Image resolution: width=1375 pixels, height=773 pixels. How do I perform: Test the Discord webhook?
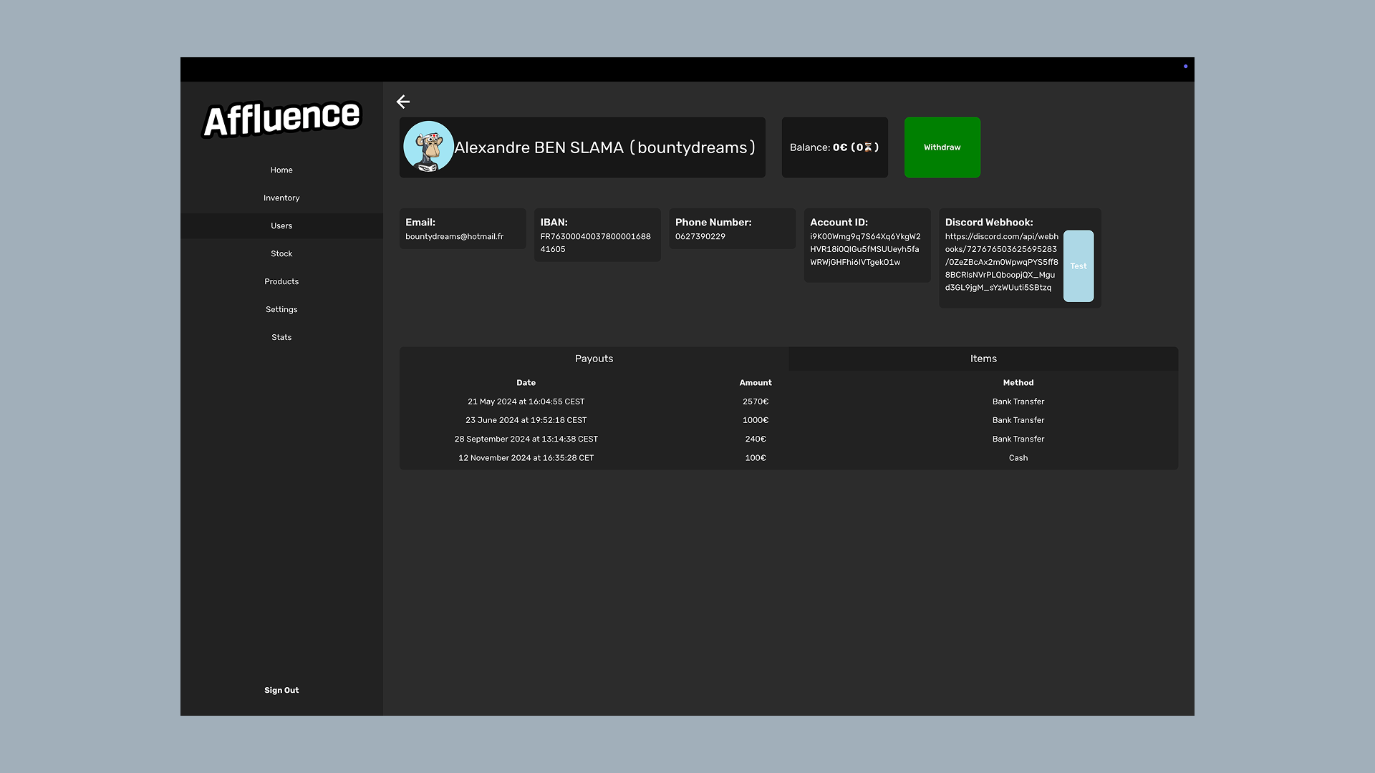point(1079,266)
